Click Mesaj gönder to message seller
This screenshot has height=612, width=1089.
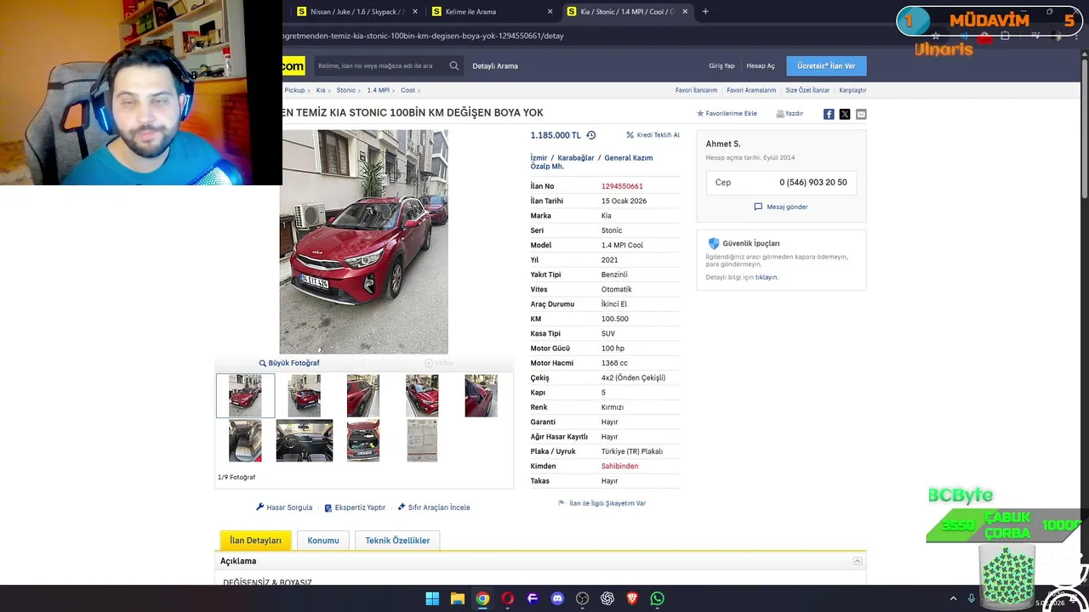[x=781, y=207]
